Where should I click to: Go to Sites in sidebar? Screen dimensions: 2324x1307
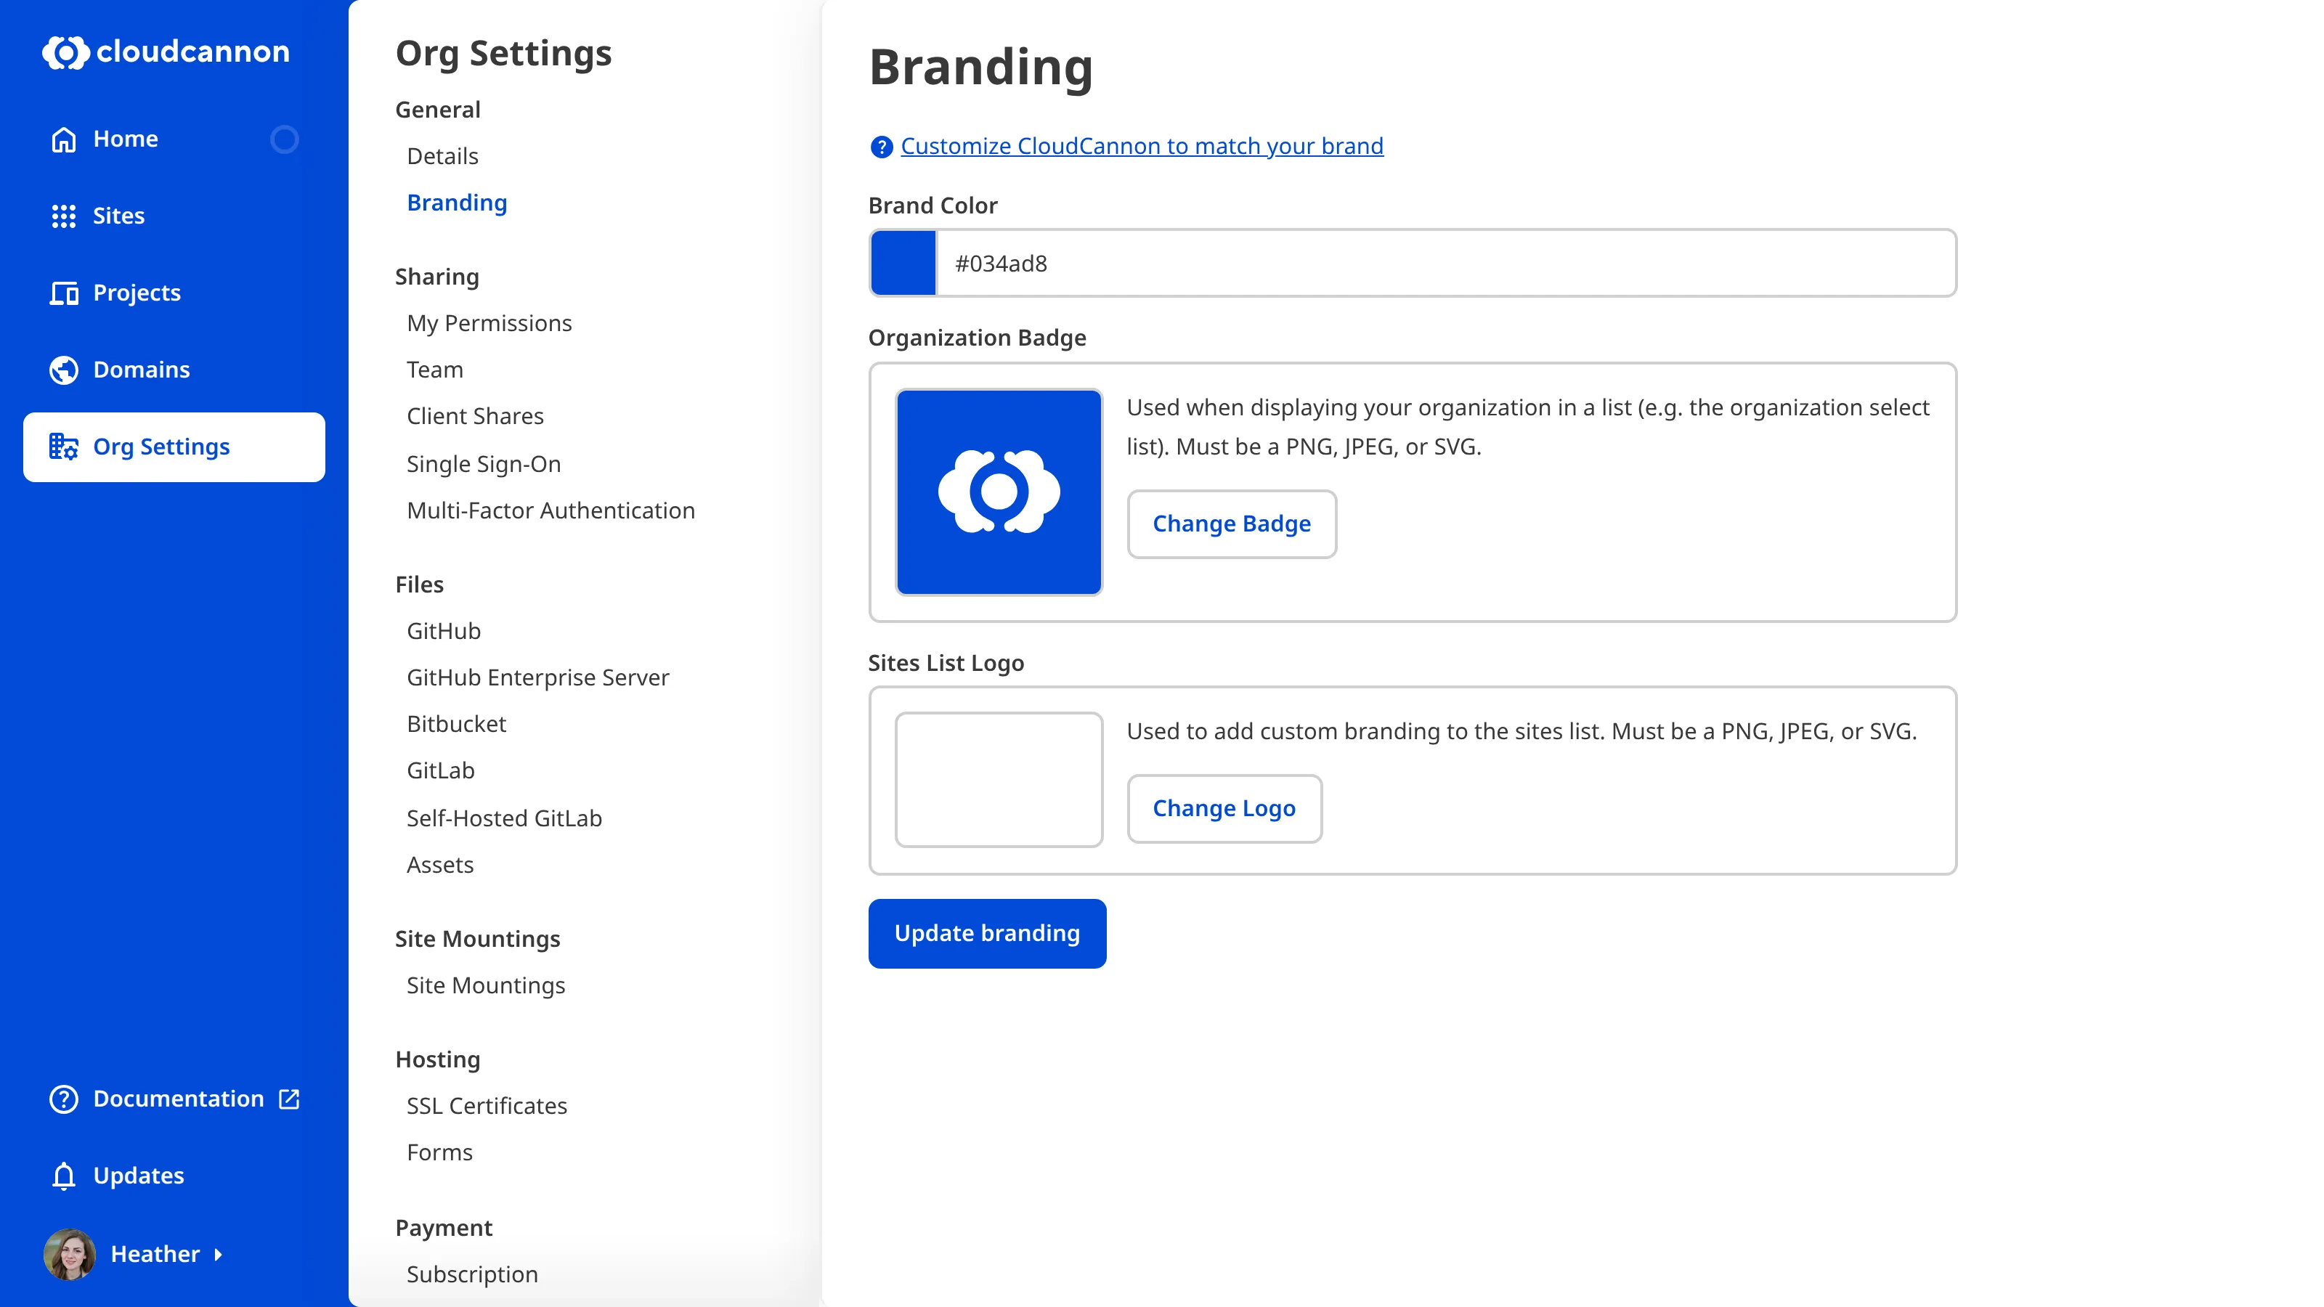click(174, 216)
